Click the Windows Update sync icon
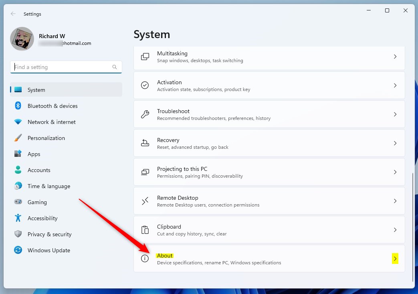The width and height of the screenshot is (418, 294). pos(18,250)
